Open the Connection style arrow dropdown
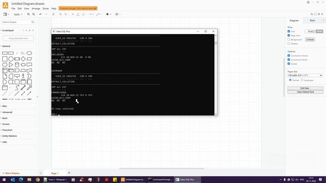326x183 pixels. click(x=92, y=14)
